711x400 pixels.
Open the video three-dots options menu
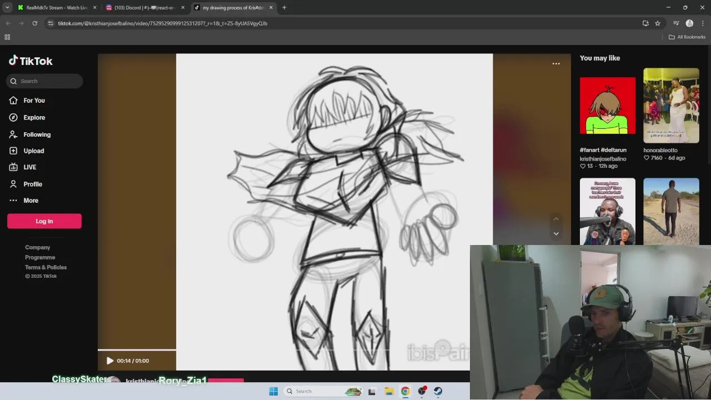coord(556,64)
